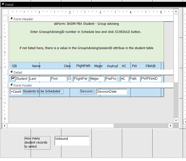
Task: Select the Cl class text box
Action: (x=69, y=79)
